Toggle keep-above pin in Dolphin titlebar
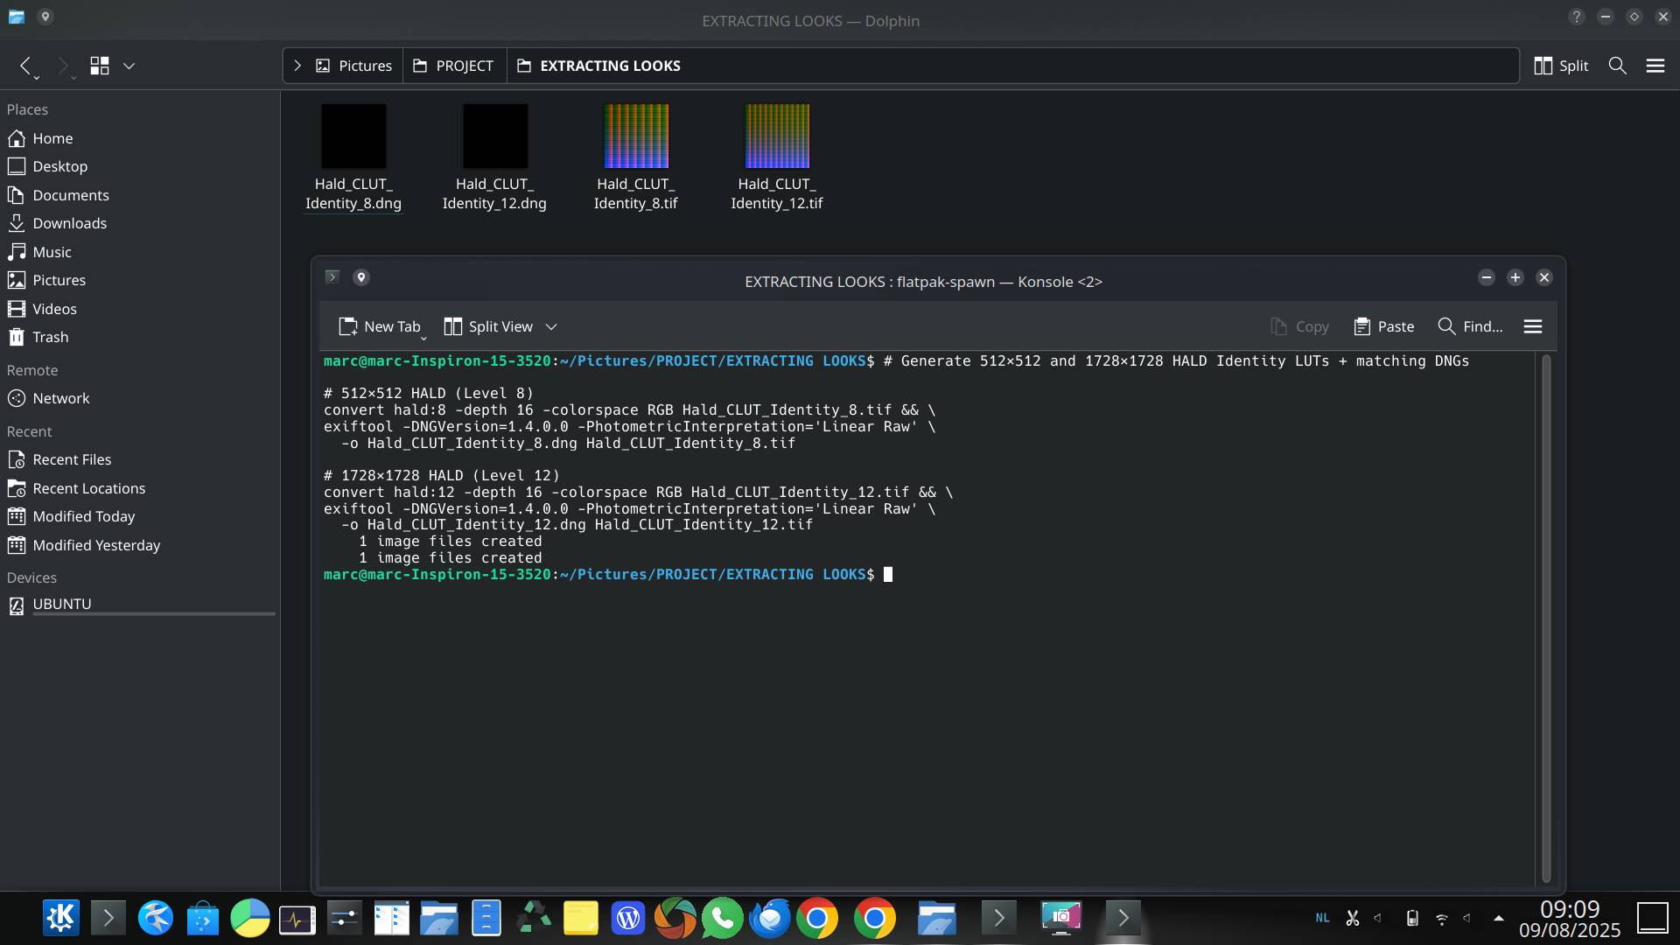Image resolution: width=1680 pixels, height=945 pixels. pos(45,17)
